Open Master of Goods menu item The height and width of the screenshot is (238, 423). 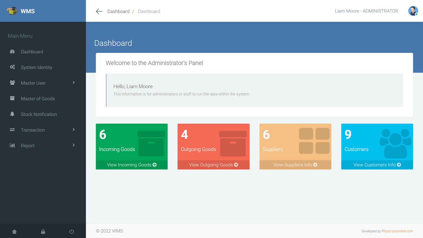pyautogui.click(x=38, y=99)
